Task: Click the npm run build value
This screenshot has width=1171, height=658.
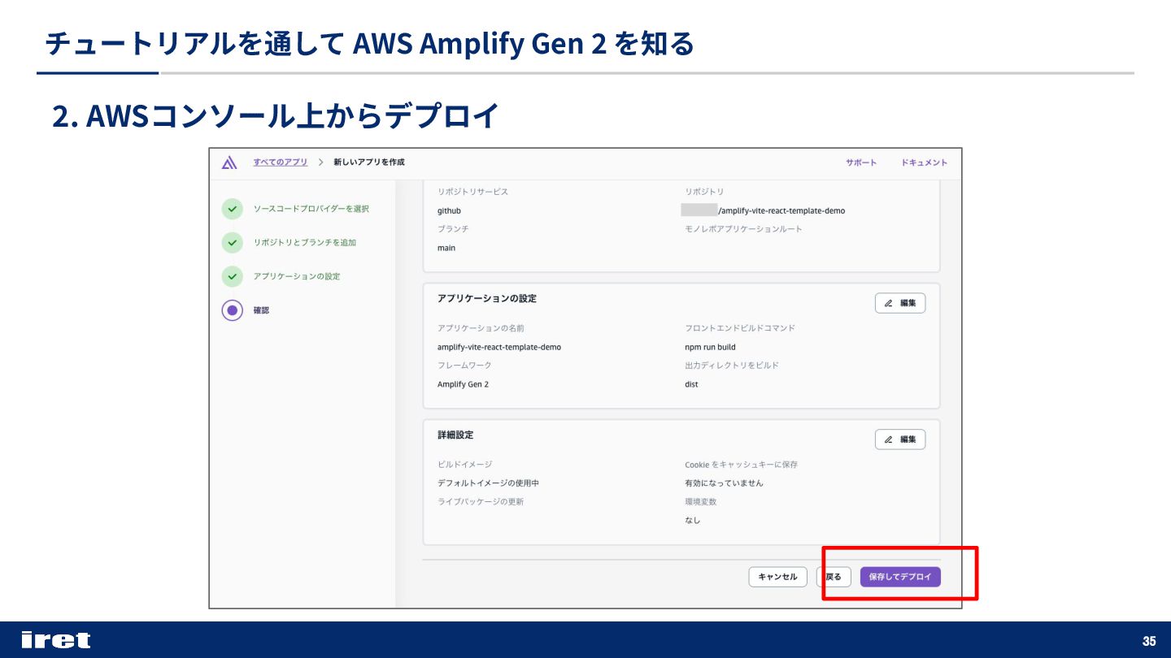Action: [711, 347]
